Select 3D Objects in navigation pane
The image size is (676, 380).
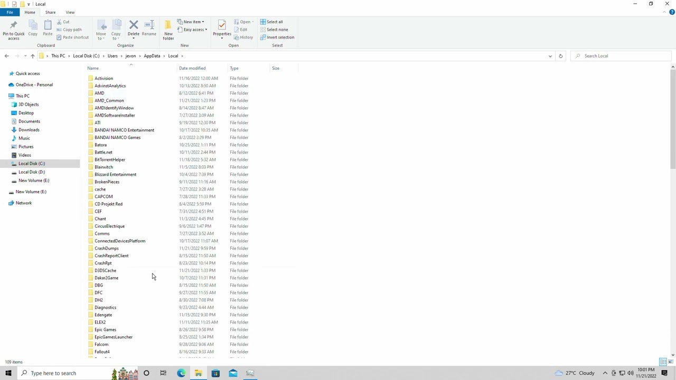(28, 104)
